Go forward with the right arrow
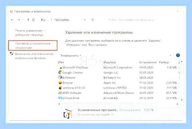 19,20
